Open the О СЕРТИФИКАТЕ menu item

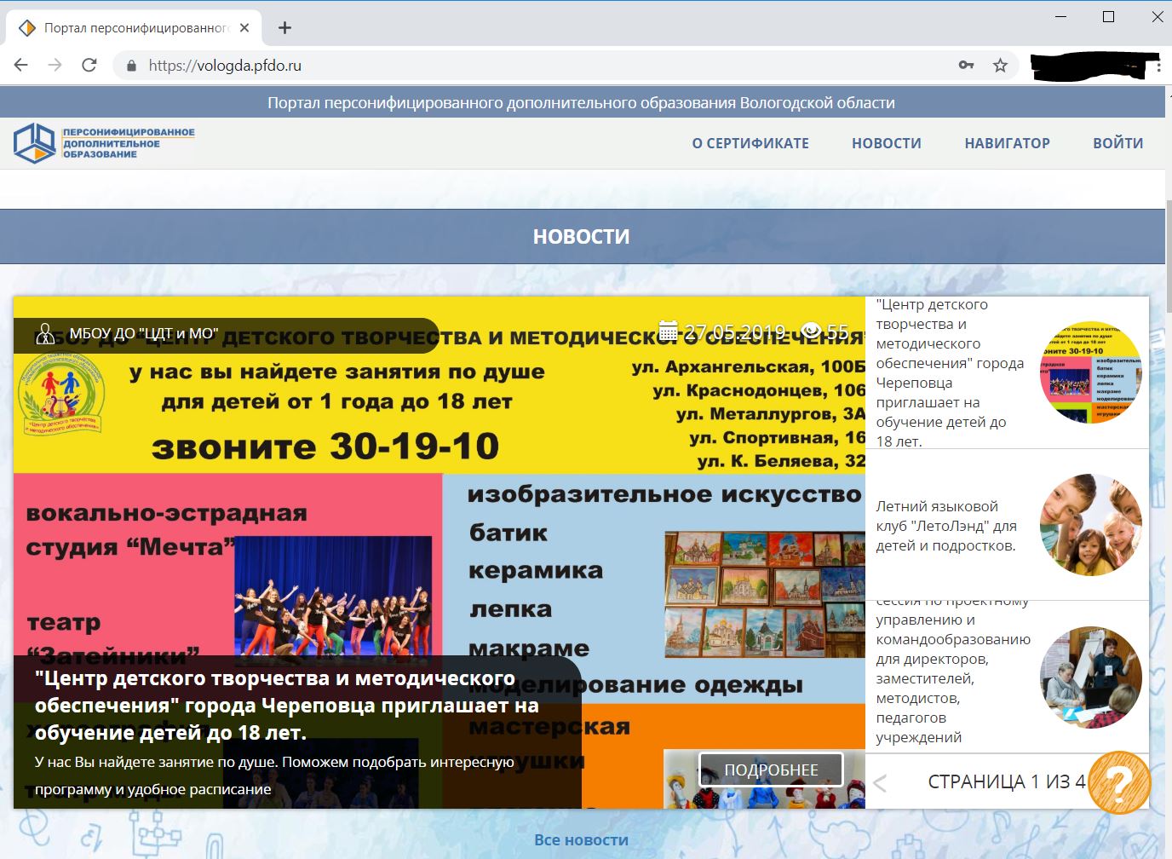coord(750,143)
